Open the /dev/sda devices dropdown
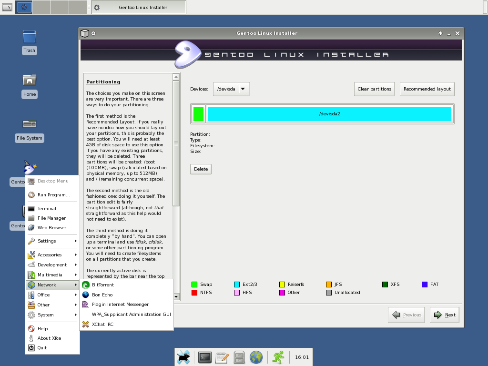 click(231, 89)
